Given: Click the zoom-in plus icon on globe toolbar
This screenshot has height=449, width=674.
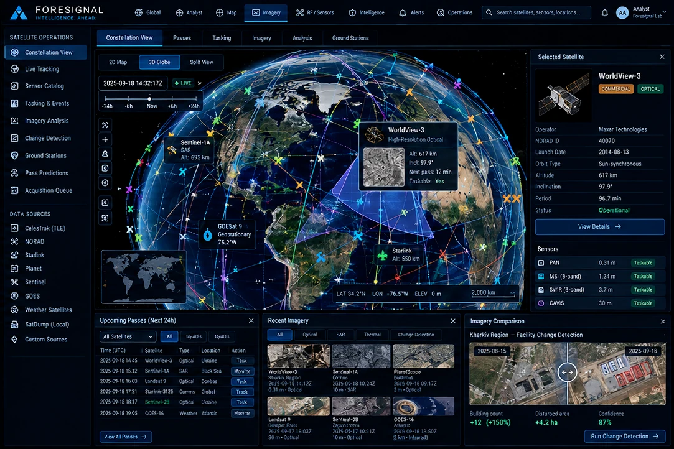Looking at the screenshot, I should [x=105, y=140].
